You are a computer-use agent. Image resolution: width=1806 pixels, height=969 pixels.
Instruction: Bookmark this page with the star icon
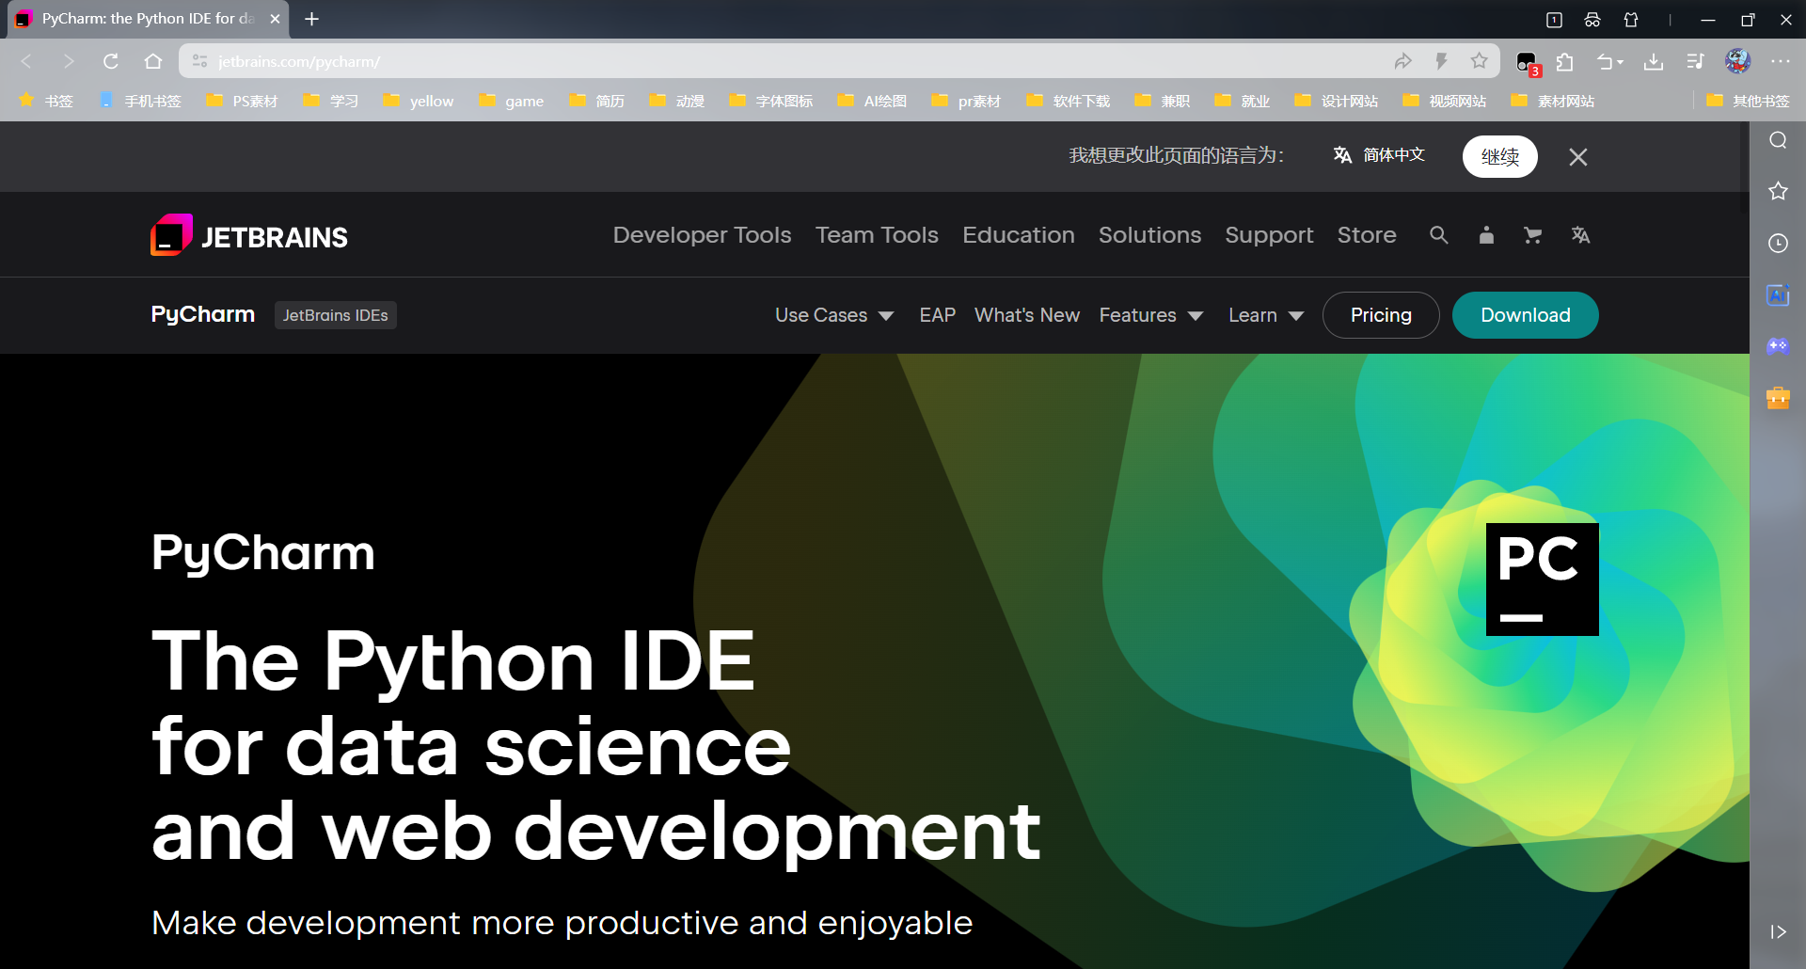[x=1479, y=61]
